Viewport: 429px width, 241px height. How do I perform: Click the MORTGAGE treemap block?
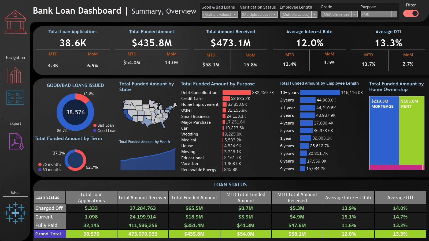click(x=384, y=130)
